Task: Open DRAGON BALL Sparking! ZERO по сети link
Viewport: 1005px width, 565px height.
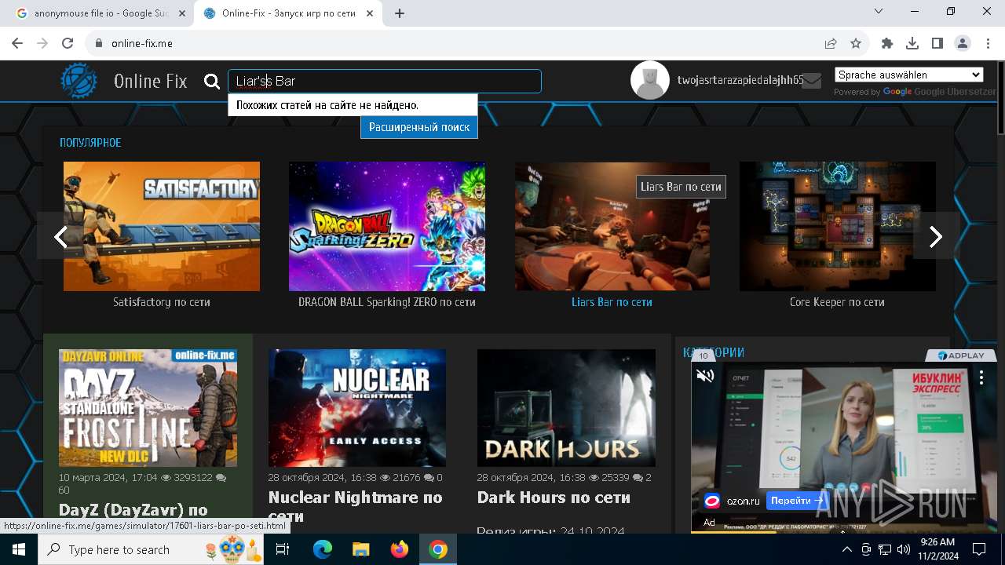Action: (387, 302)
